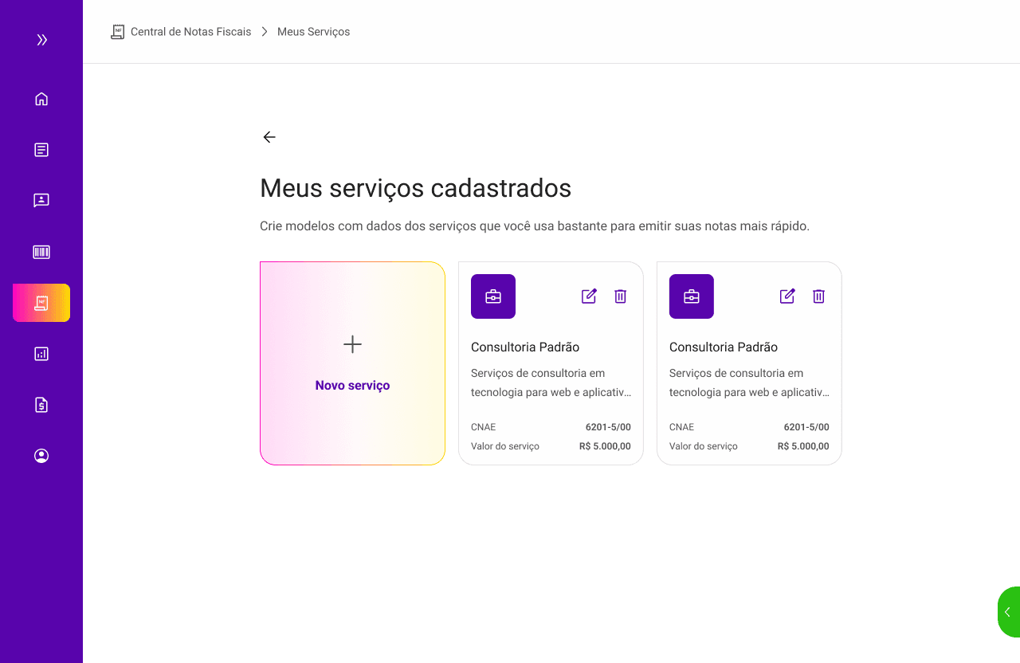Click the CNAE label on the rightmost card
This screenshot has height=663, width=1020.
[x=681, y=427]
